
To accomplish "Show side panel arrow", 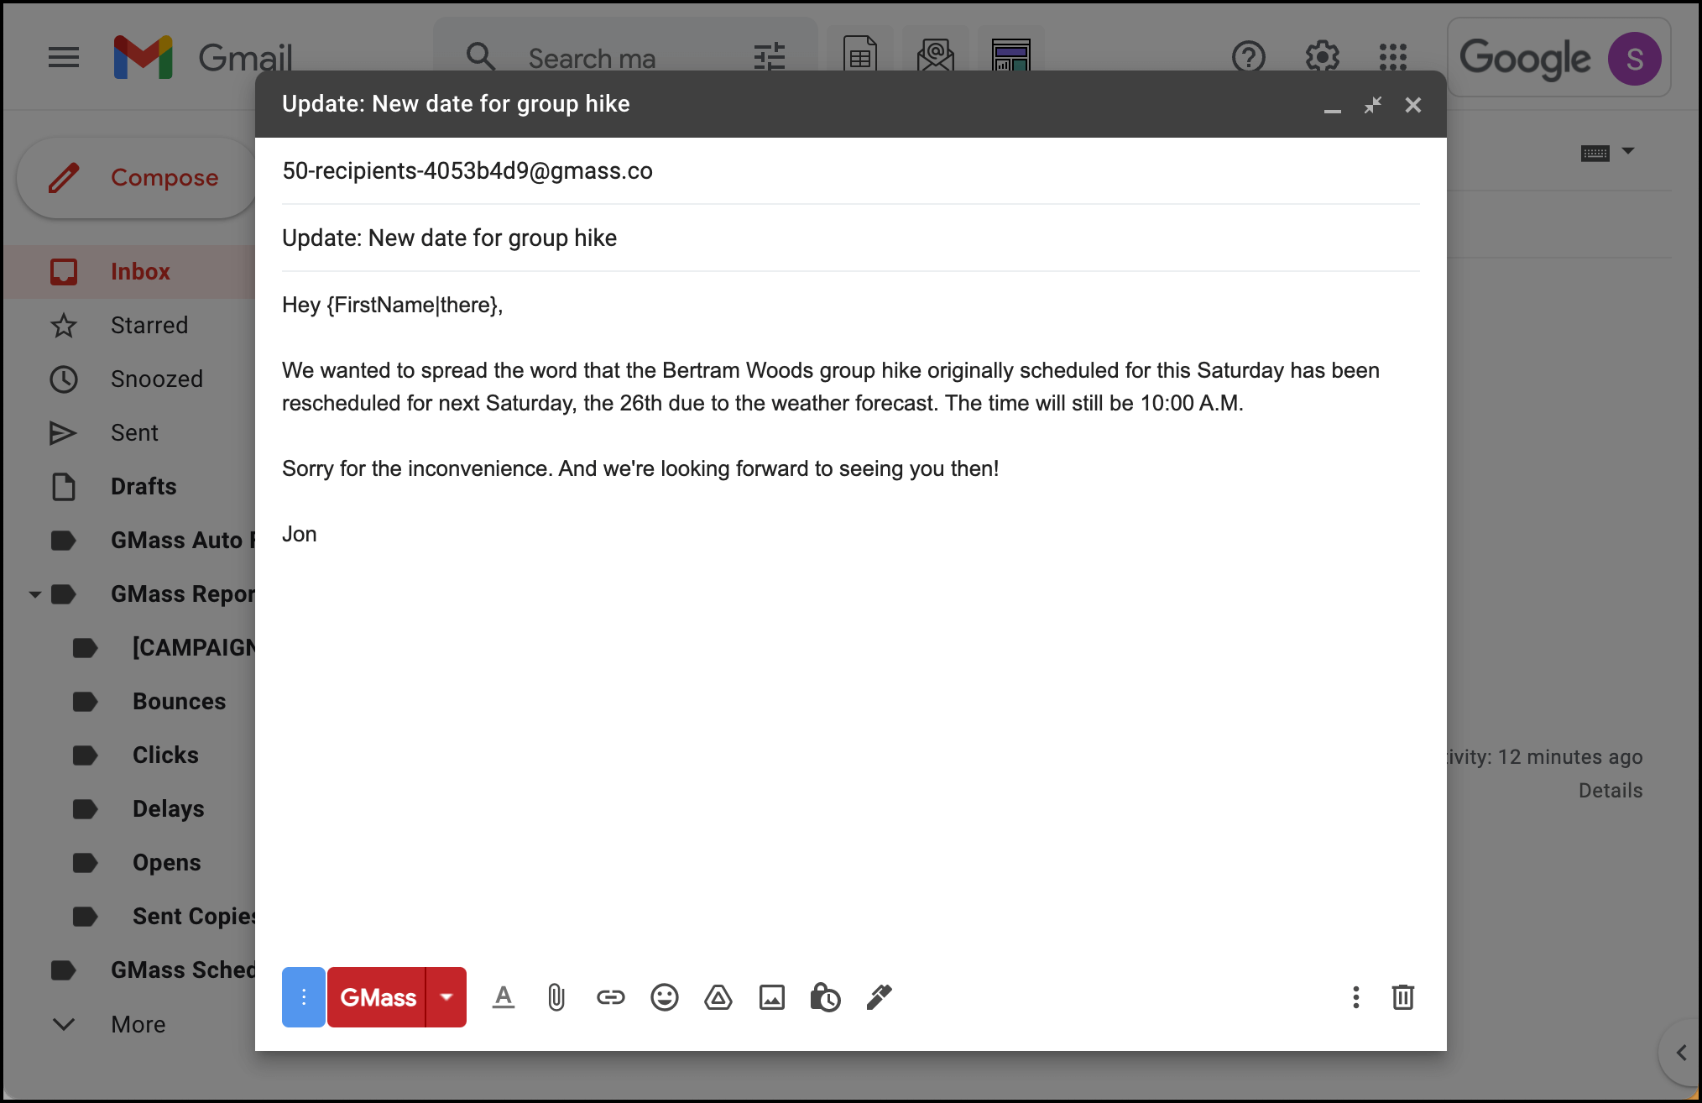I will [x=1681, y=1053].
